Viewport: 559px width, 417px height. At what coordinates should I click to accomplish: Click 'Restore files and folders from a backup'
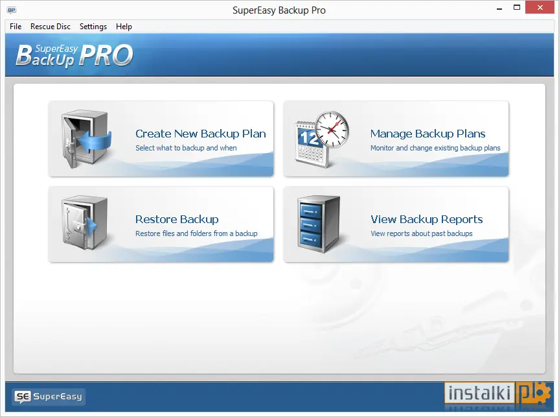click(196, 233)
